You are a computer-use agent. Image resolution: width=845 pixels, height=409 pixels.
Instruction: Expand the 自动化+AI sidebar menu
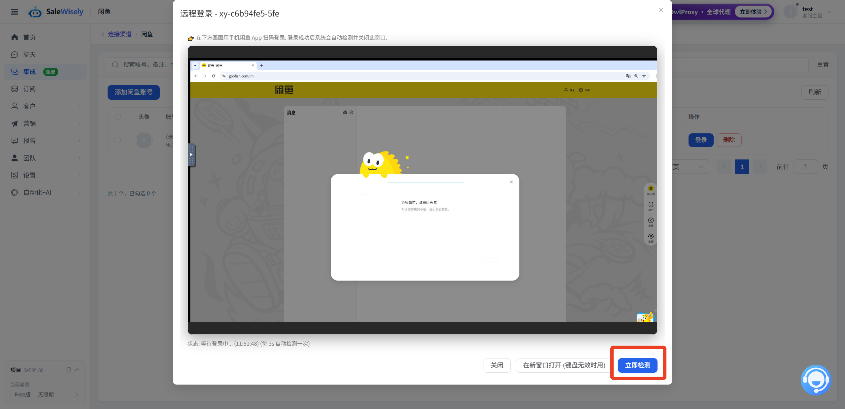pos(45,192)
